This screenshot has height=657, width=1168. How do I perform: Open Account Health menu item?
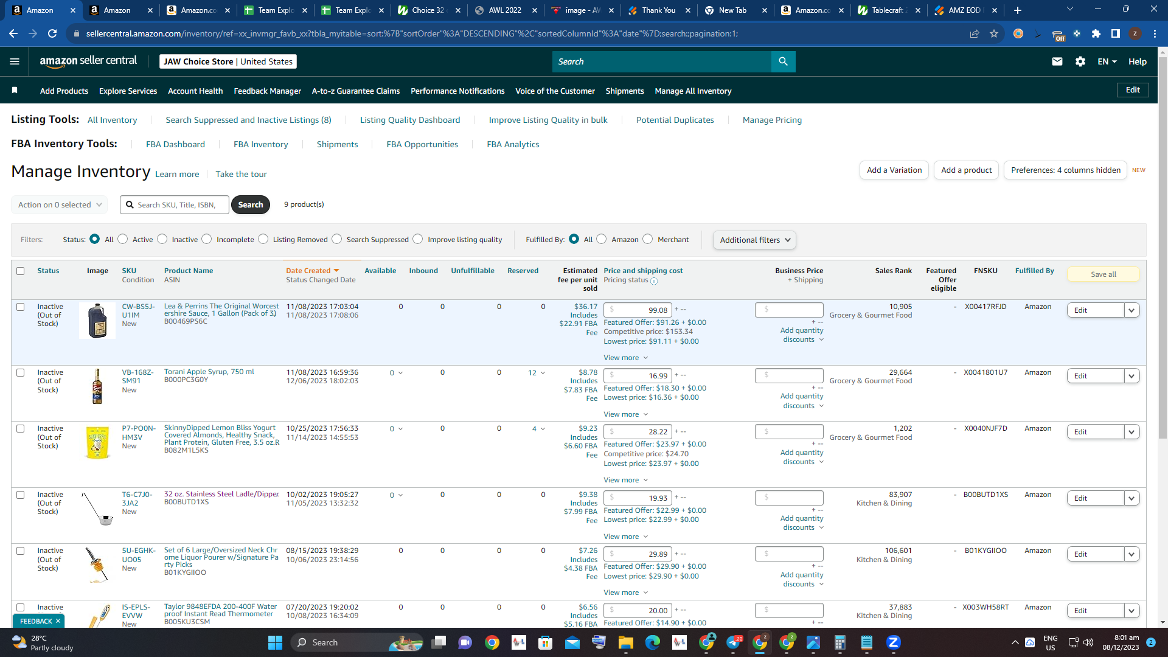click(195, 91)
